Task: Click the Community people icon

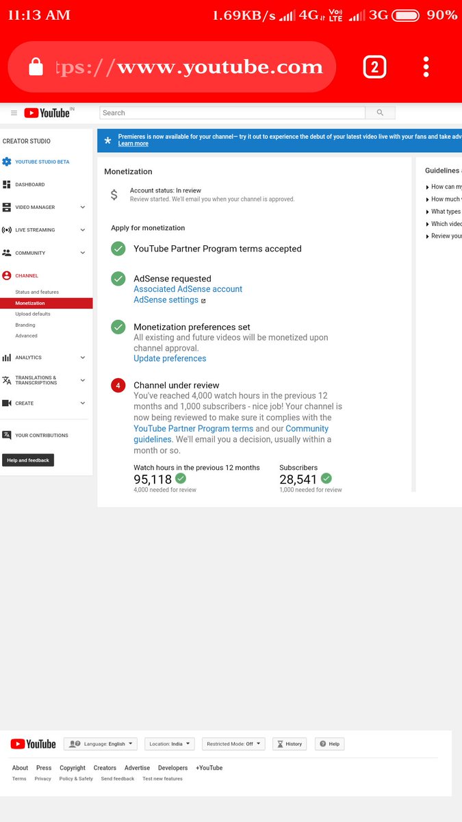Action: click(x=7, y=253)
